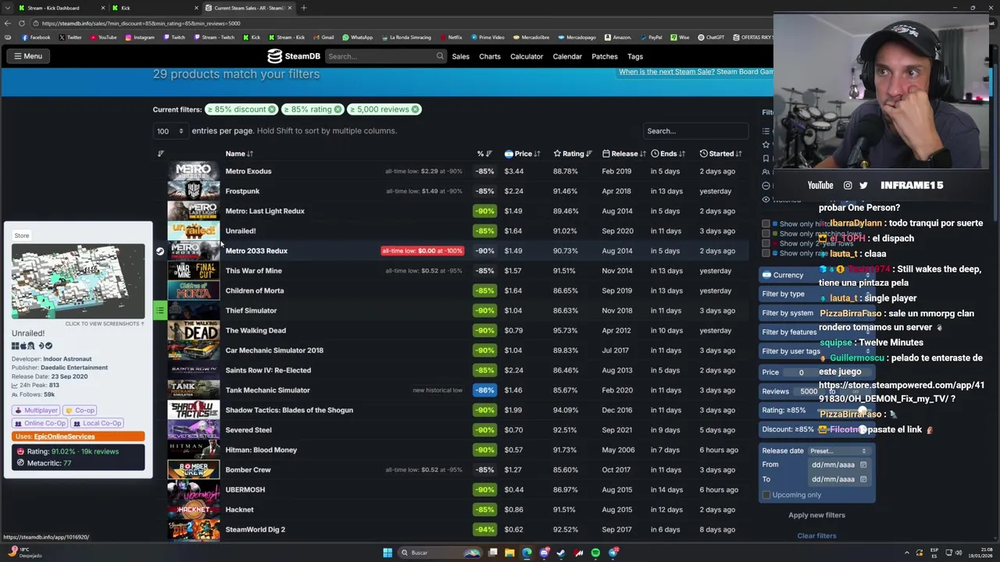Open the Release date Preset dropdown
Image resolution: width=1000 pixels, height=562 pixels.
(x=838, y=451)
